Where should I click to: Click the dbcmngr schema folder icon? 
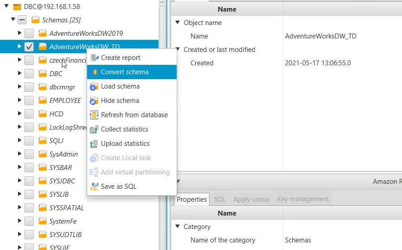pos(42,87)
